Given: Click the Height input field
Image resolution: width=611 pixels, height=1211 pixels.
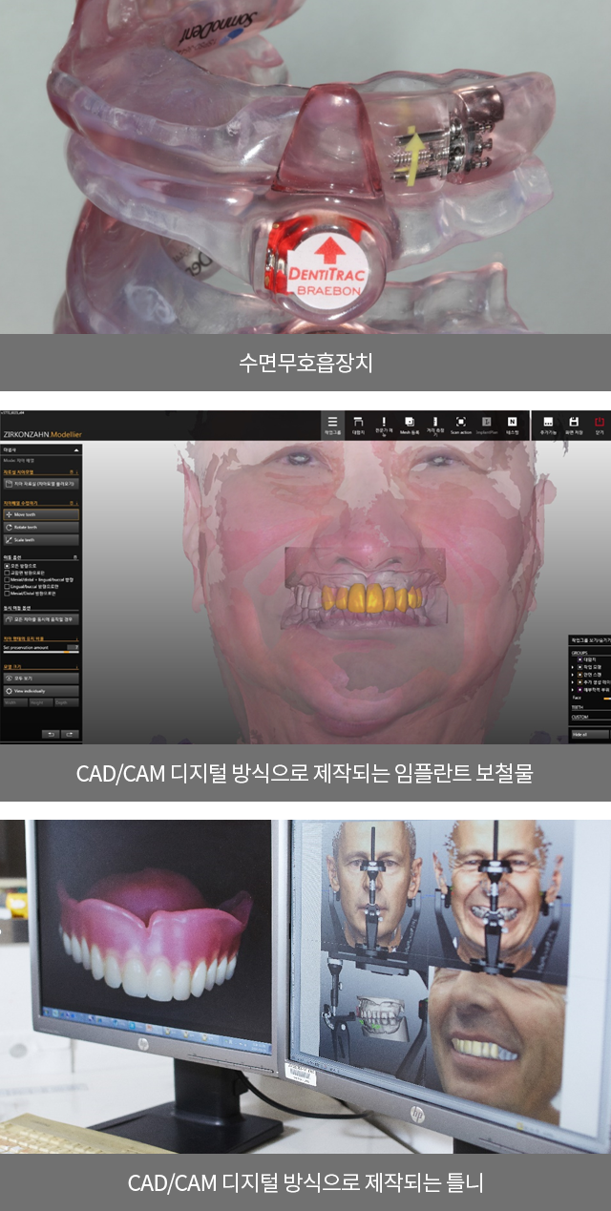Looking at the screenshot, I should [x=41, y=702].
